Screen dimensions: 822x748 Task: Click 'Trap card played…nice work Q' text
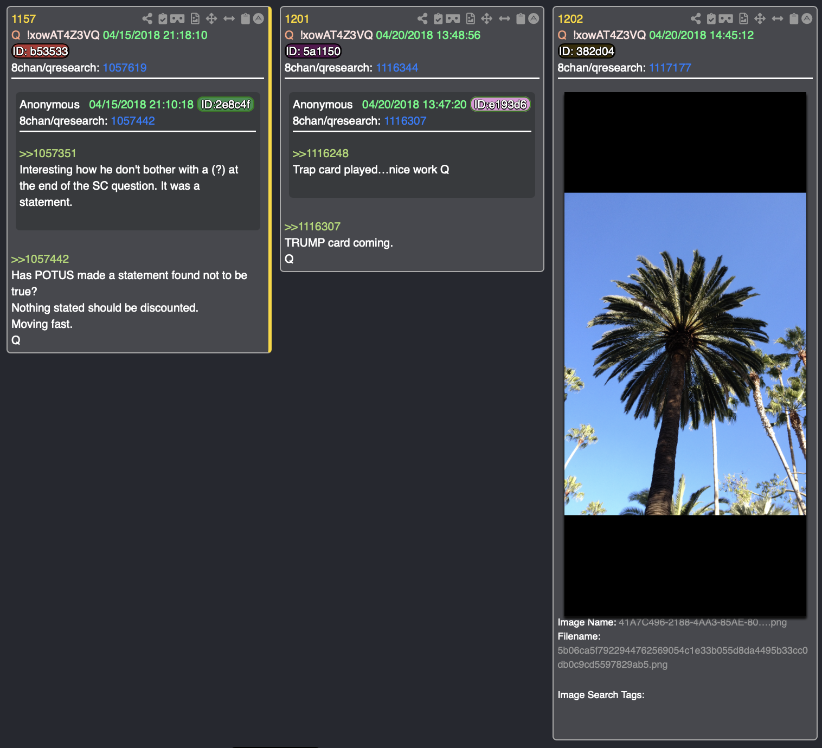point(371,170)
